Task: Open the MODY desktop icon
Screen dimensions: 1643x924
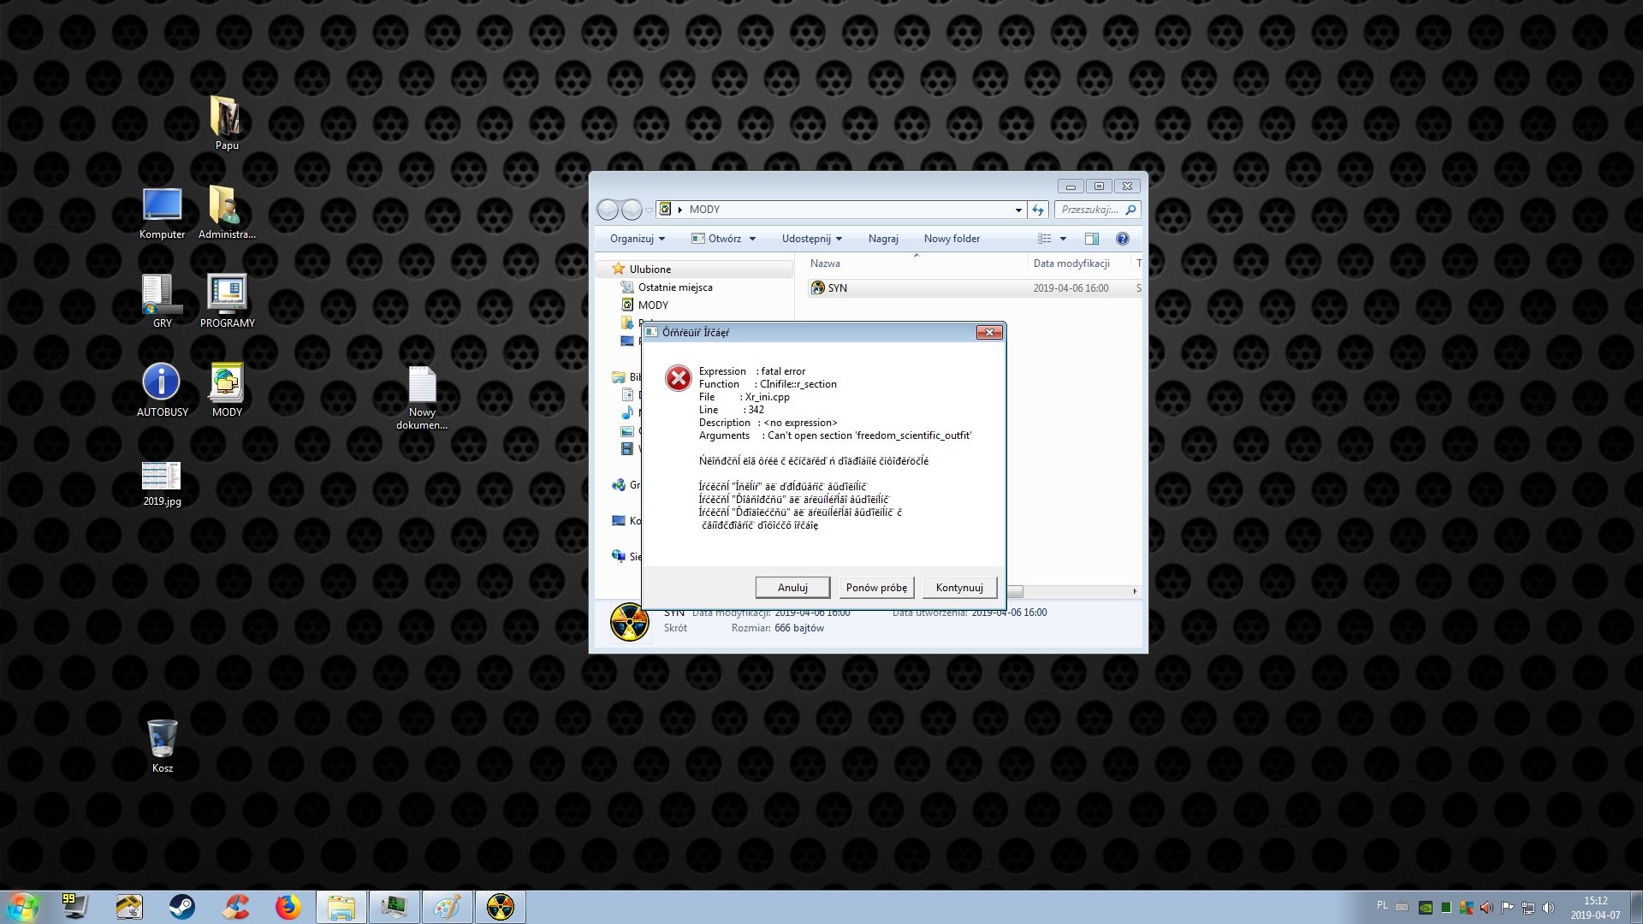Action: (x=227, y=390)
